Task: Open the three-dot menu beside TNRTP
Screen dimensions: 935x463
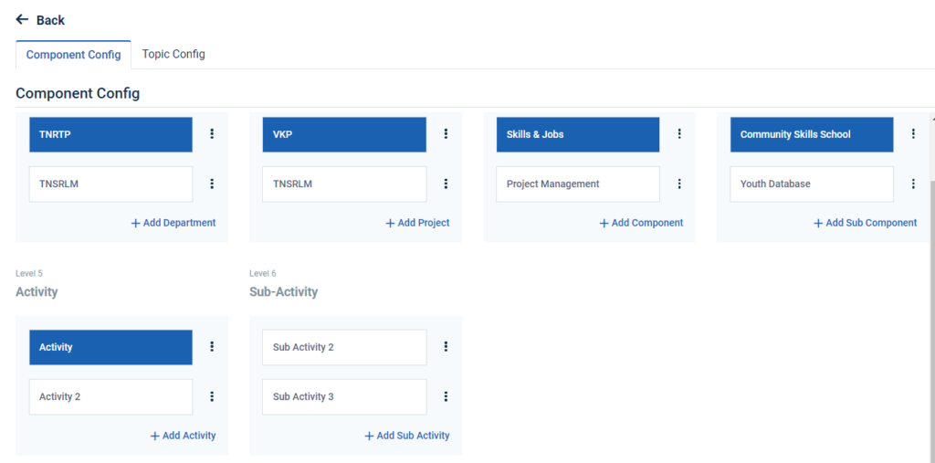Action: (x=212, y=134)
